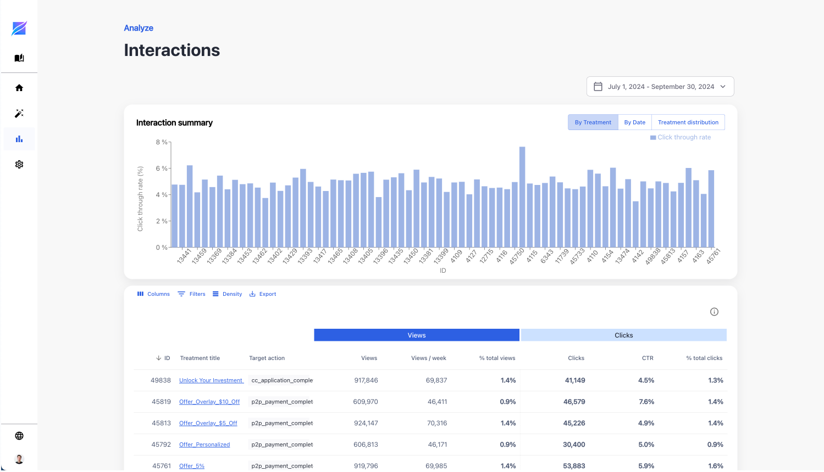Open the analytics bar-chart icon in the sidebar
Screen dimensions: 824x472
point(19,139)
